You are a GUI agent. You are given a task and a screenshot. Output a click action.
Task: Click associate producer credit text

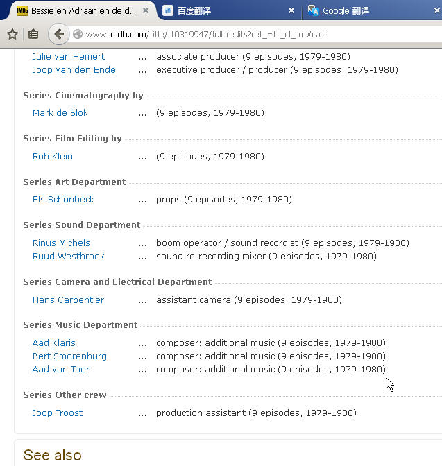pyautogui.click(x=253, y=56)
